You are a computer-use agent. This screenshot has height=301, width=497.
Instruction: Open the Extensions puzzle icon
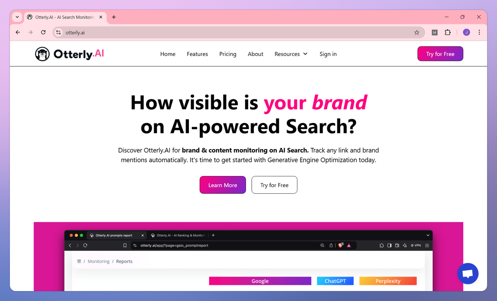click(x=448, y=32)
